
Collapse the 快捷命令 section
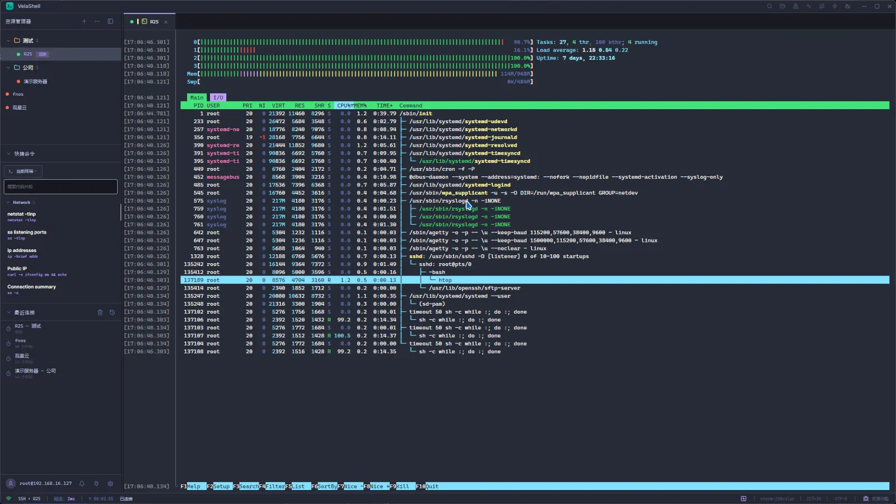[x=8, y=153]
